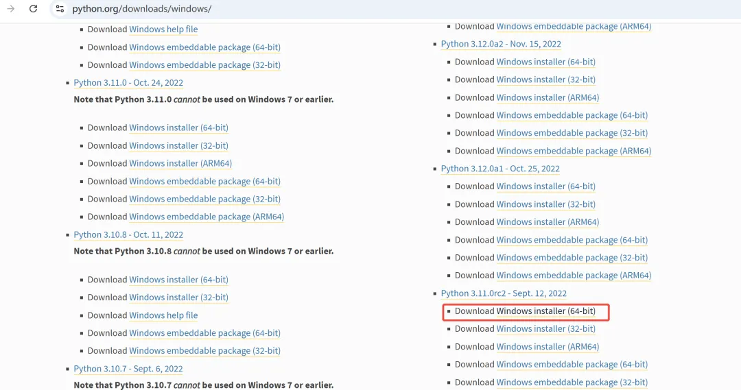
Task: Get embeddable package (ARM64) under Python 3.12.0a2
Action: tap(574, 151)
